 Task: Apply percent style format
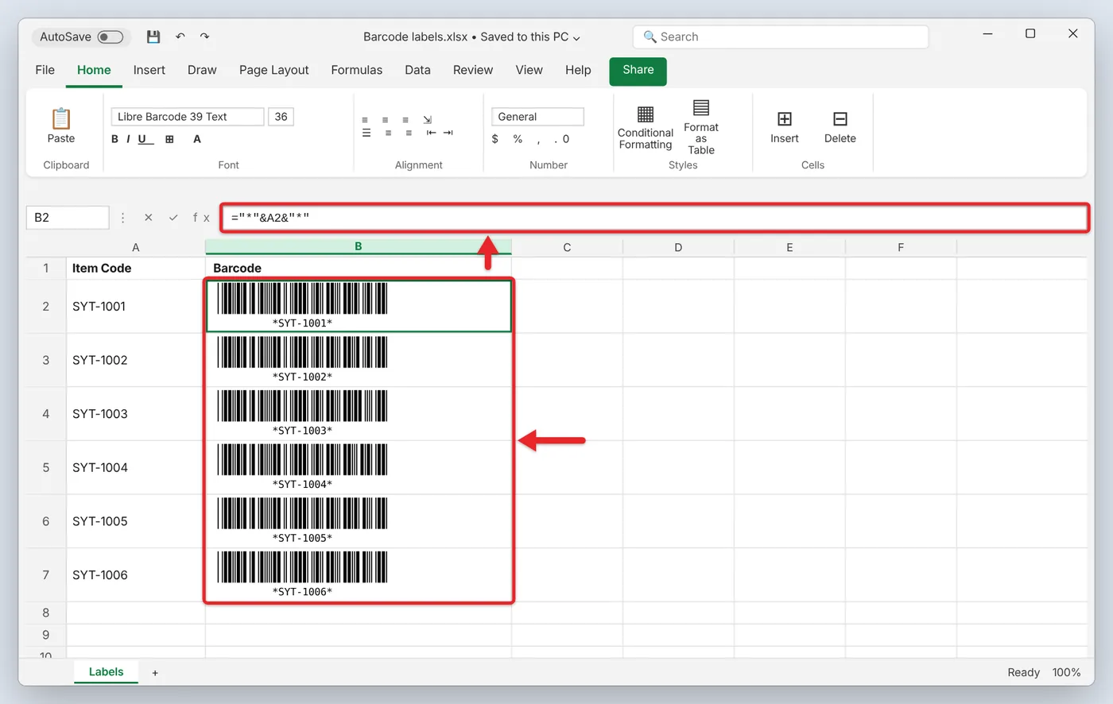pos(518,139)
